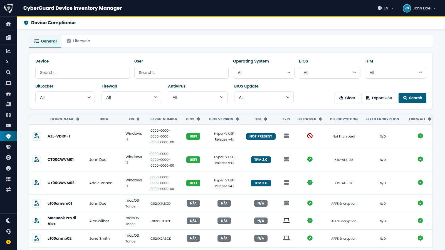Switch to the Lifecycle tab
Image resolution: width=445 pixels, height=250 pixels.
click(x=78, y=41)
